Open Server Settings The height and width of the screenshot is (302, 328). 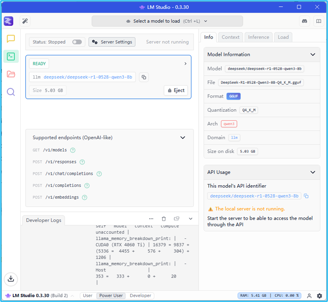(112, 42)
